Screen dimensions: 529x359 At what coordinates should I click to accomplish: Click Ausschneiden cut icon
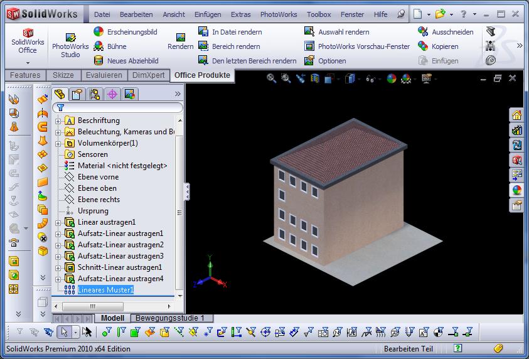coord(424,31)
